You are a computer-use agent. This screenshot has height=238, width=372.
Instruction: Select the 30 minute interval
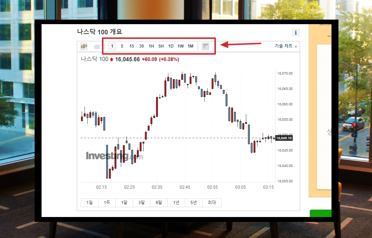[141, 46]
